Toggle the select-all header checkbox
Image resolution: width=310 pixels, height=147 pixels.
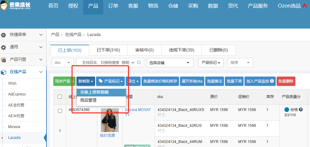(60, 96)
